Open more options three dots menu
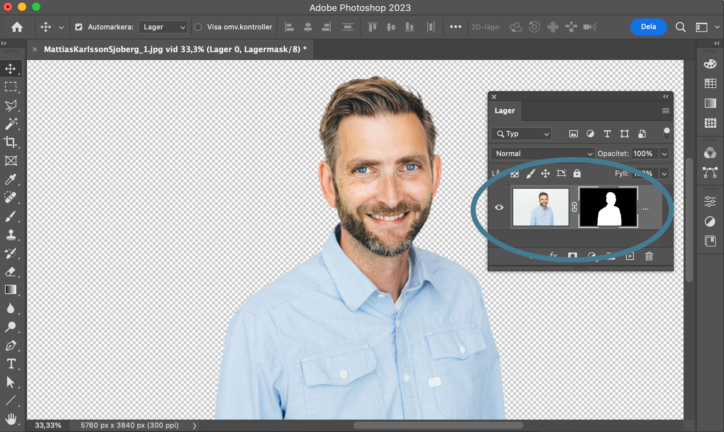Screen dimensions: 724x432 click(455, 27)
